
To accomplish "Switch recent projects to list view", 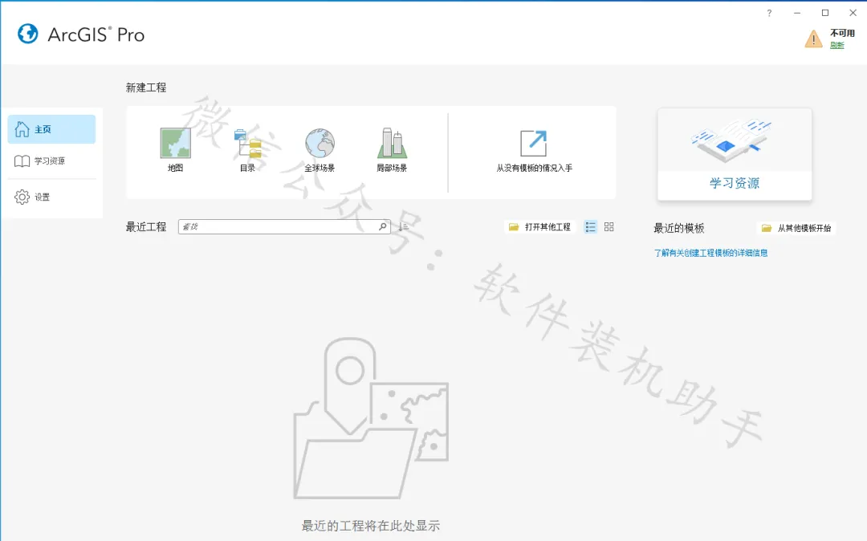I will 591,227.
